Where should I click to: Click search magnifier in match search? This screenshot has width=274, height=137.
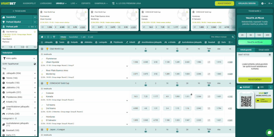click(x=233, y=37)
